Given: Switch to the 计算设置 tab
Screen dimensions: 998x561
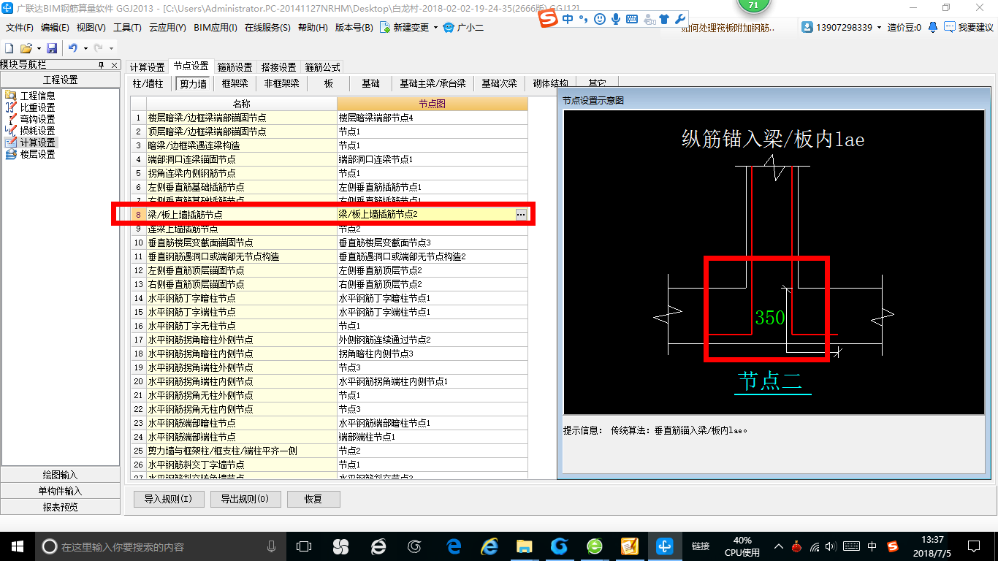Looking at the screenshot, I should click(148, 67).
